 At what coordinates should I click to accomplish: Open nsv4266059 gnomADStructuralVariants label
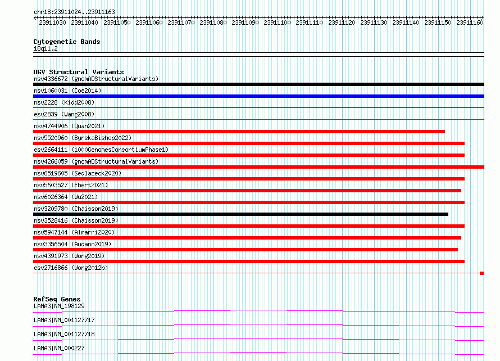coord(96,161)
